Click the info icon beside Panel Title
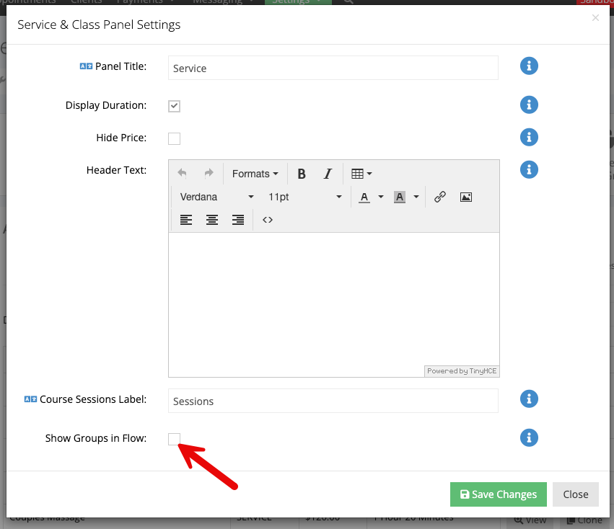The image size is (614, 529). pyautogui.click(x=529, y=66)
